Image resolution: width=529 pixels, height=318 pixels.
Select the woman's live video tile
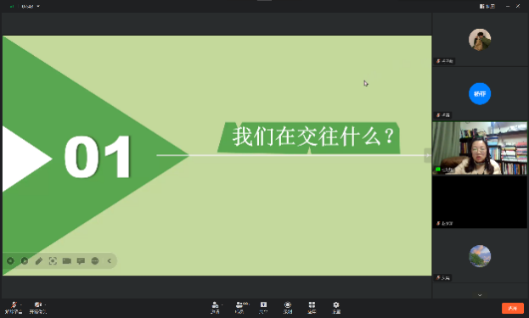(x=480, y=148)
